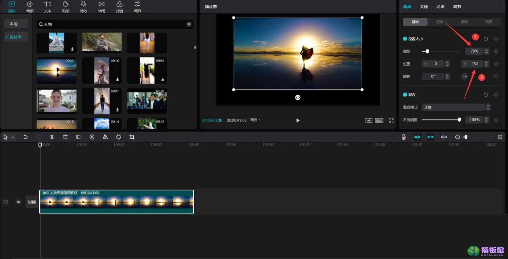Click the freeze frame tool
This screenshot has width=508, height=259.
[78, 137]
